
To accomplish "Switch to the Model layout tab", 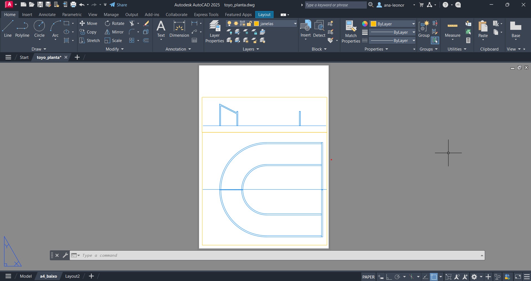I will coord(26,276).
